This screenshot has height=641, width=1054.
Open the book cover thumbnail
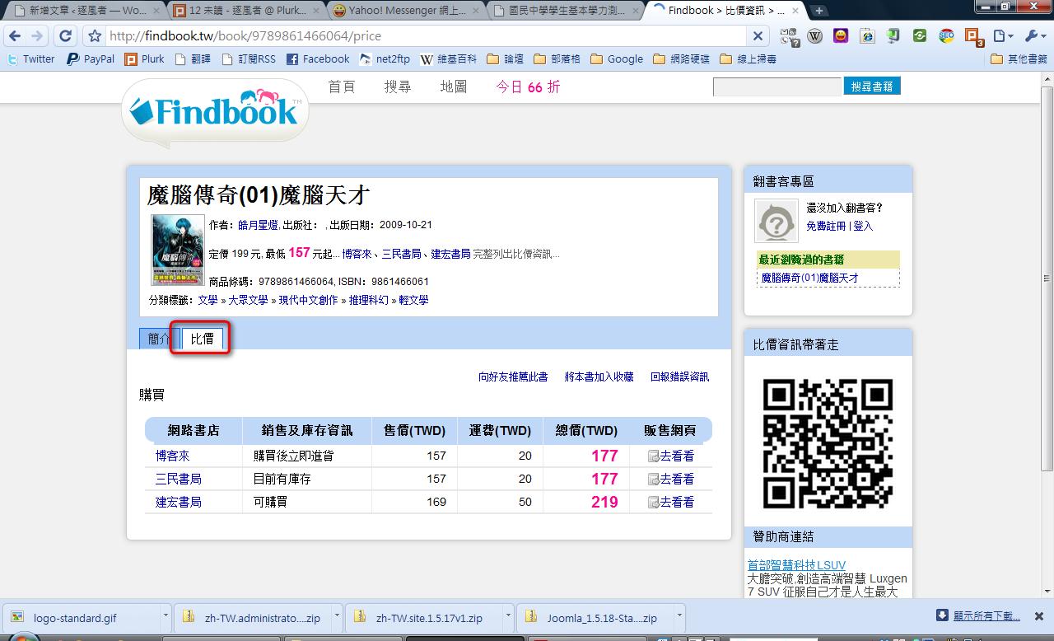click(178, 250)
